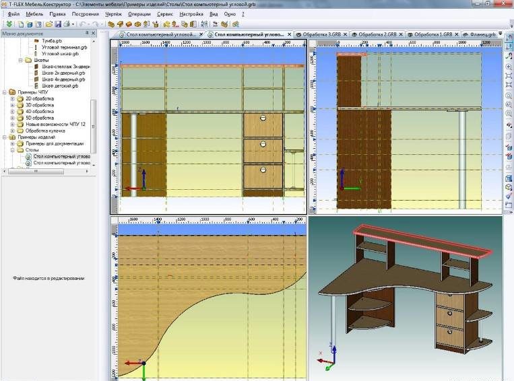The width and height of the screenshot is (514, 381).
Task: Close the Обработка 3.GRB tab
Action: (345, 34)
